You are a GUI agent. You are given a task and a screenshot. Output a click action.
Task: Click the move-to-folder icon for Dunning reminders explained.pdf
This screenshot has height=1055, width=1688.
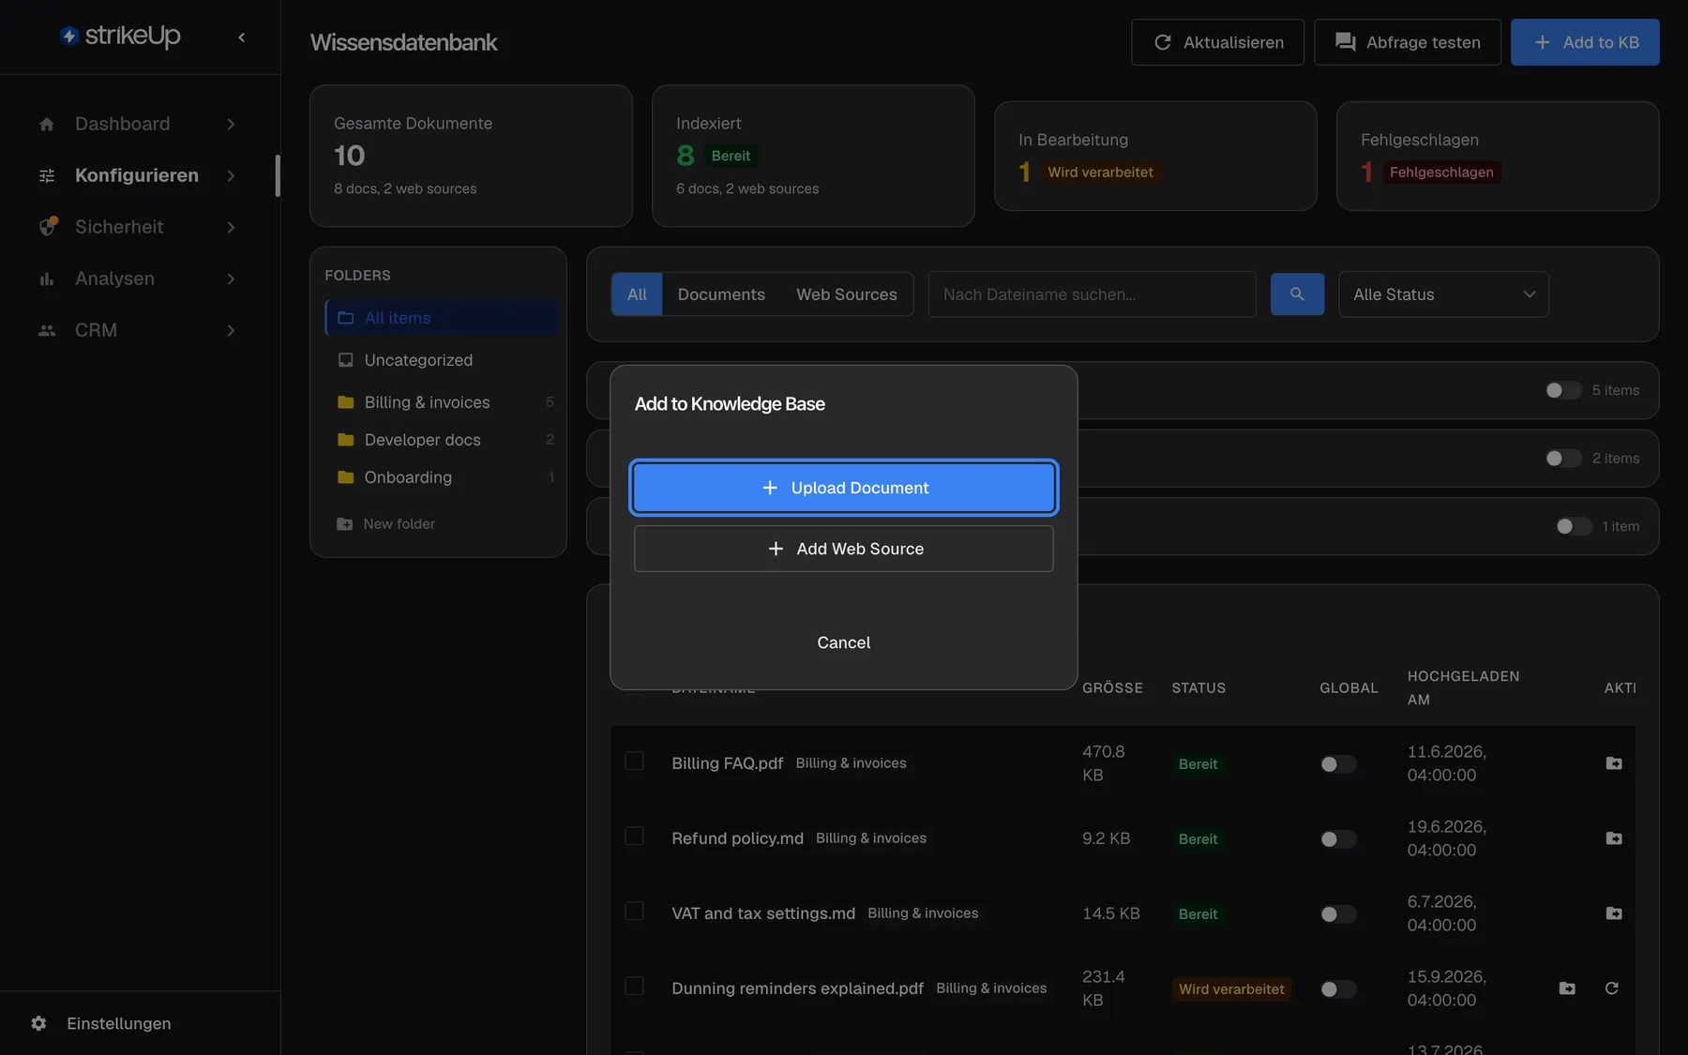1567,988
